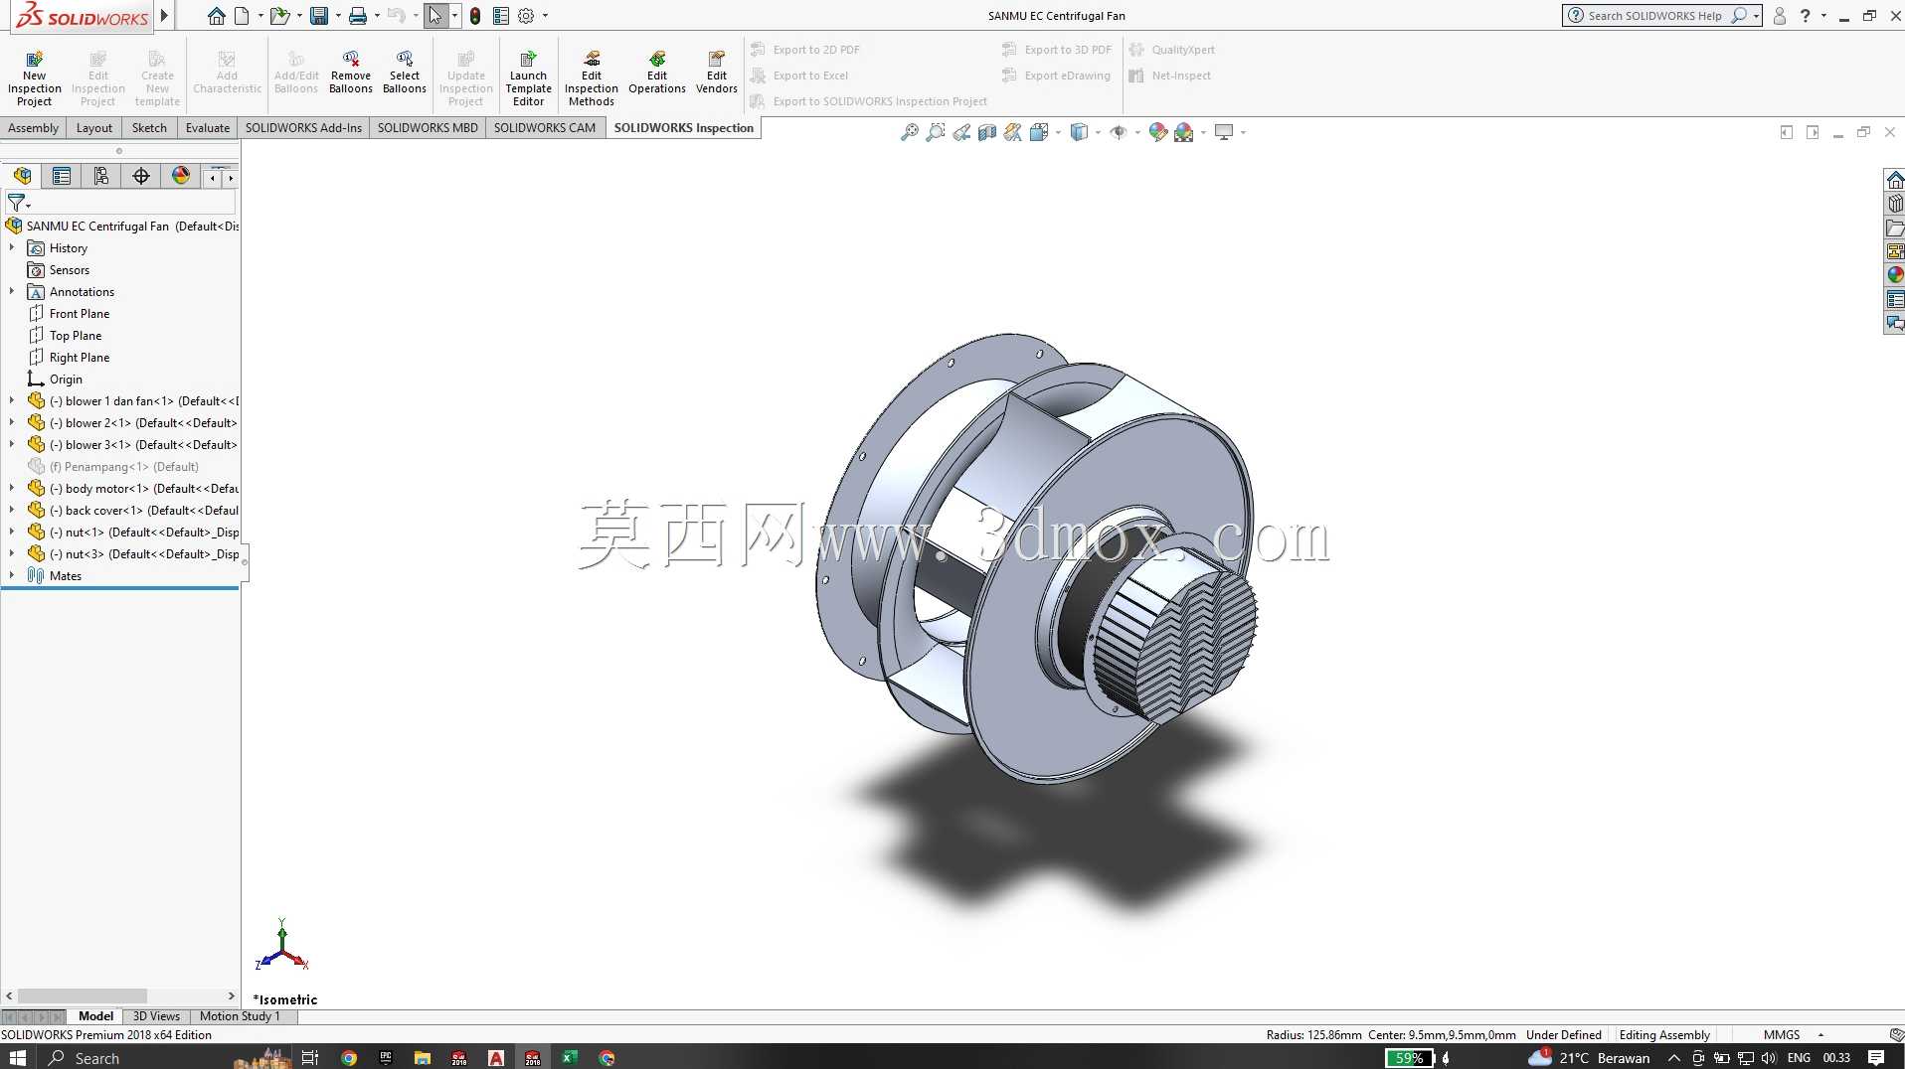This screenshot has height=1069, width=1905.
Task: Open Chrome from the taskbar
Action: [x=349, y=1058]
